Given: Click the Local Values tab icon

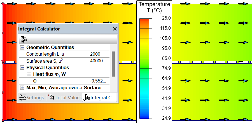Looking at the screenshot, I should [x=51, y=97].
